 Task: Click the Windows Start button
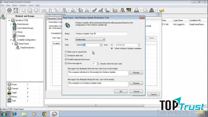coord(4,114)
